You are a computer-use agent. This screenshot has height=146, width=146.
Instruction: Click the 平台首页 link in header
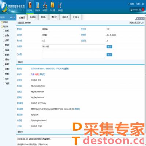(138, 4)
